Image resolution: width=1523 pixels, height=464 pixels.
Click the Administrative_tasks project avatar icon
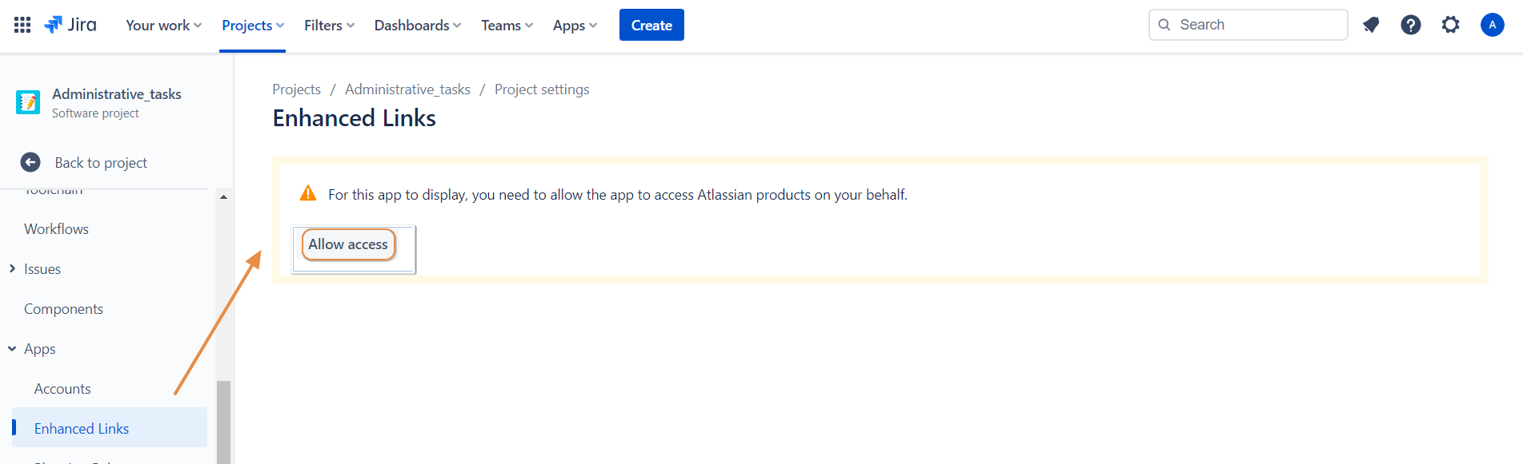point(28,102)
